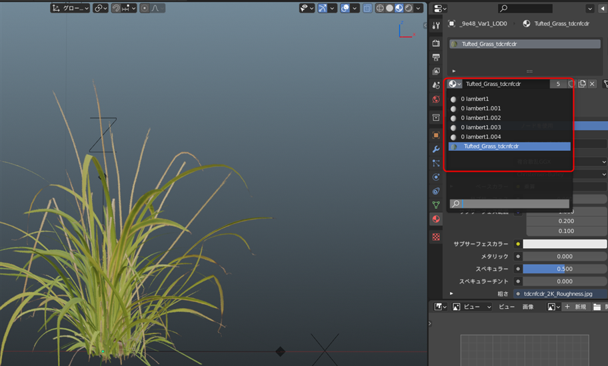Viewport: 608px width, 366px height.
Task: Toggle proportional editing in viewport header
Action: 145,8
